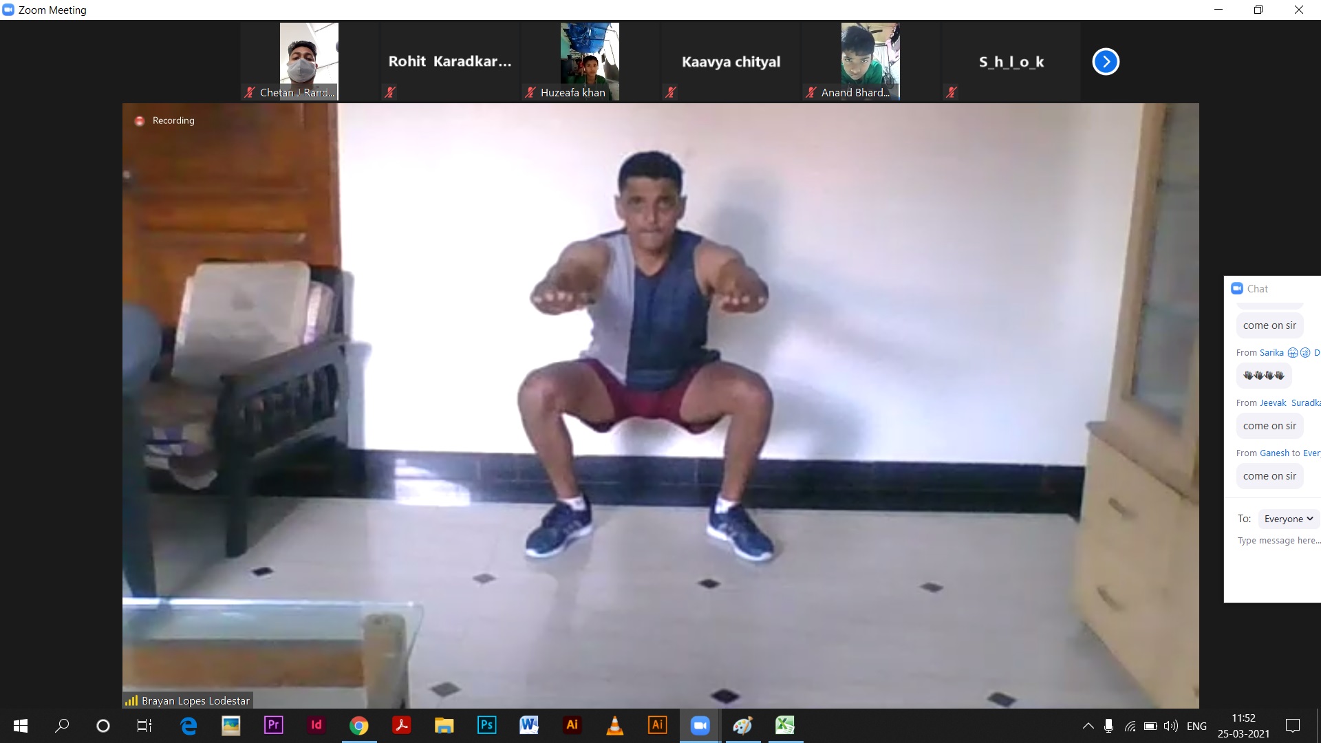Click signal strength icon beside Brayan Lopes Lodestar
Screen dimensions: 1321x743
point(131,701)
